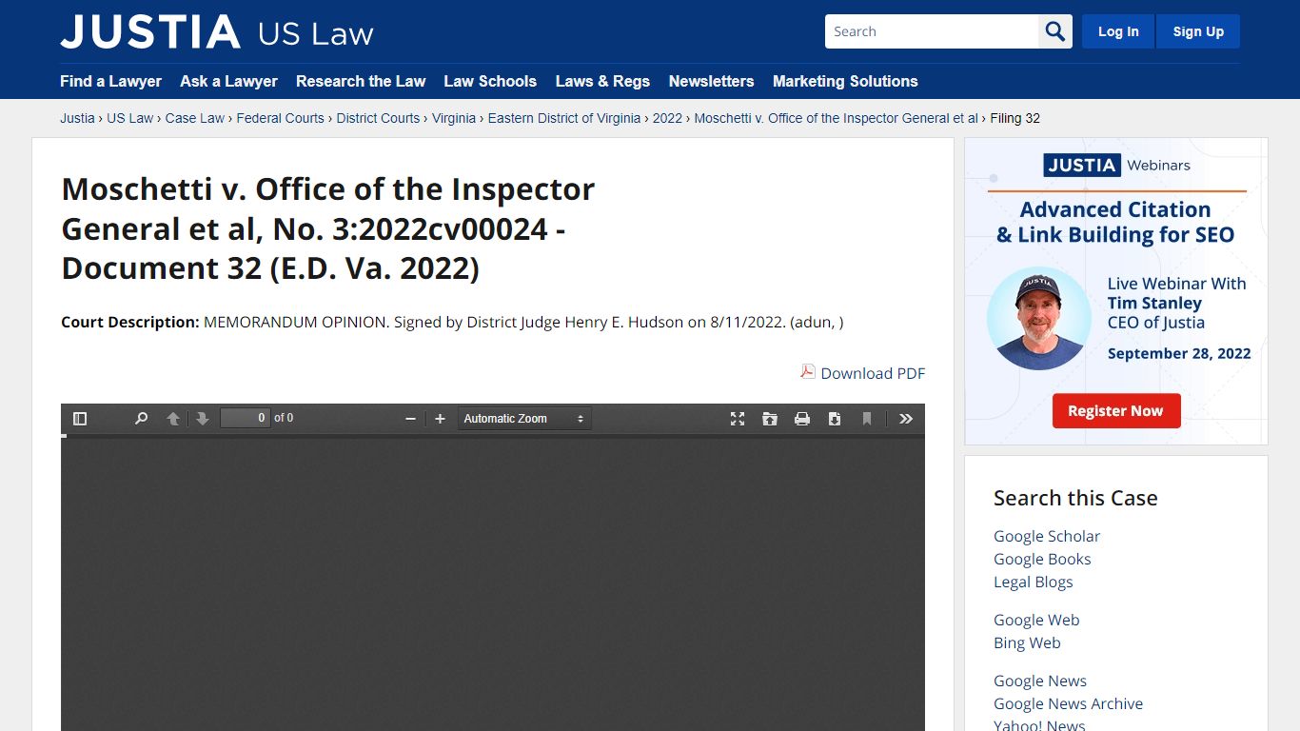Screen dimensions: 1300x731
Task: Search case on Google Books
Action: coord(1042,559)
